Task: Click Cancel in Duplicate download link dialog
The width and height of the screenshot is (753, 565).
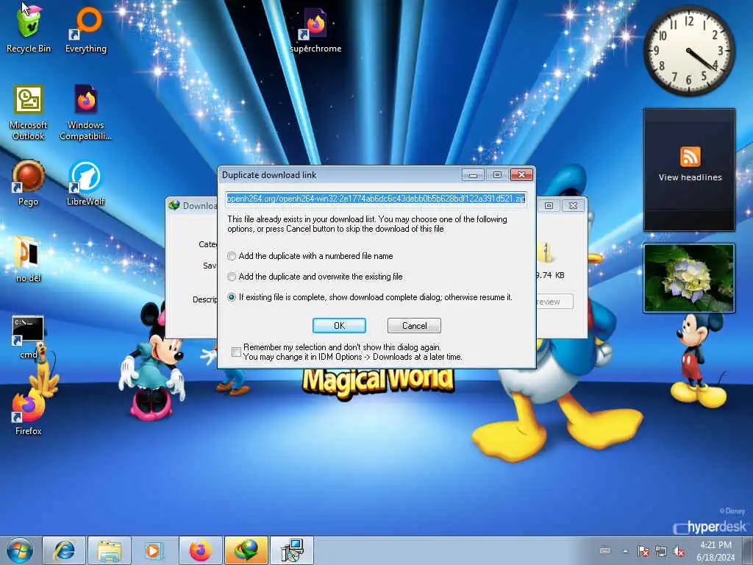Action: point(414,326)
